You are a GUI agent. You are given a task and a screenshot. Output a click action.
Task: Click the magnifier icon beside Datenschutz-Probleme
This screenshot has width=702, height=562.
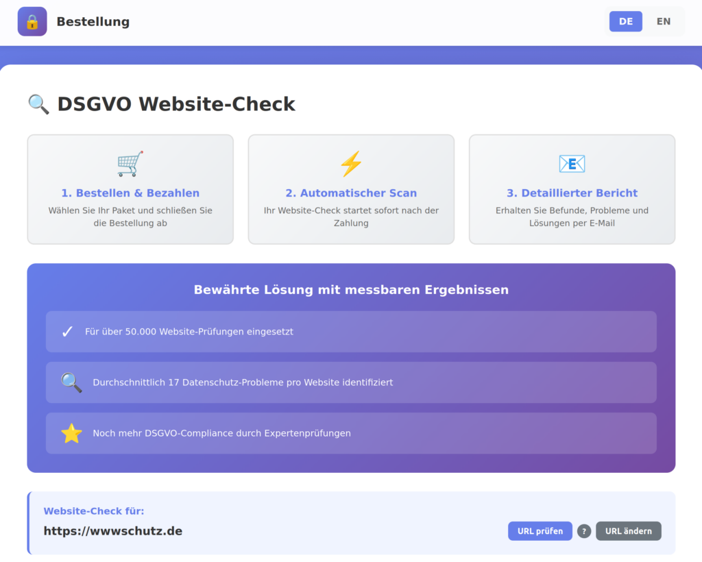71,382
